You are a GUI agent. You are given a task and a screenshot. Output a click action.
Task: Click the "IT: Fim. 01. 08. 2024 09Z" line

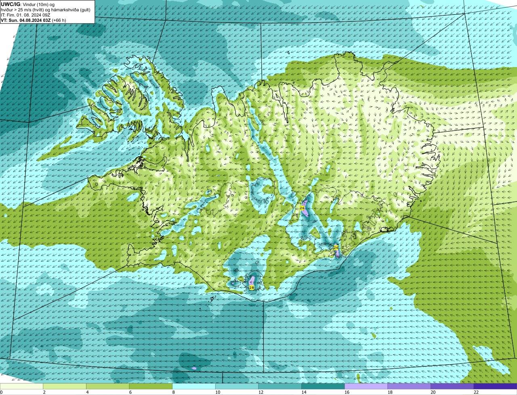(26, 15)
